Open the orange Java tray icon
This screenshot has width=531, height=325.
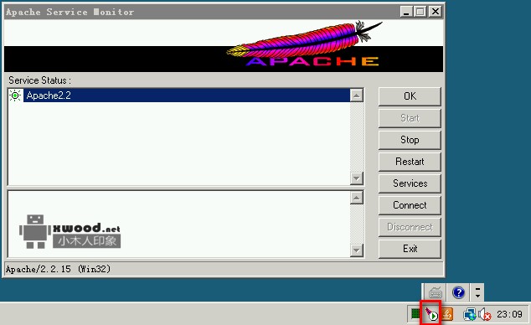tap(447, 314)
